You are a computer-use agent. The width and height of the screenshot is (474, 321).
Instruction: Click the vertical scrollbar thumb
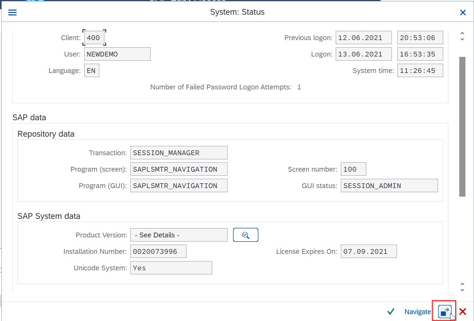(x=462, y=127)
